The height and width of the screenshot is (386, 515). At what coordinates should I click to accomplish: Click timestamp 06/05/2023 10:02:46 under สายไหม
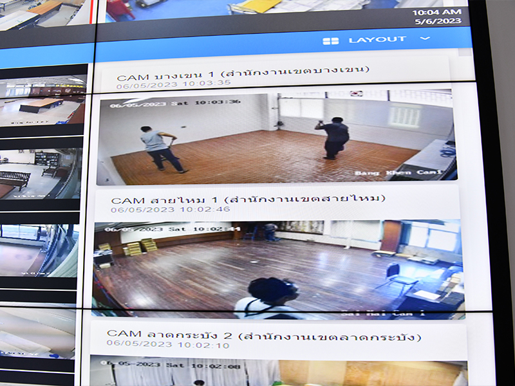click(x=170, y=210)
